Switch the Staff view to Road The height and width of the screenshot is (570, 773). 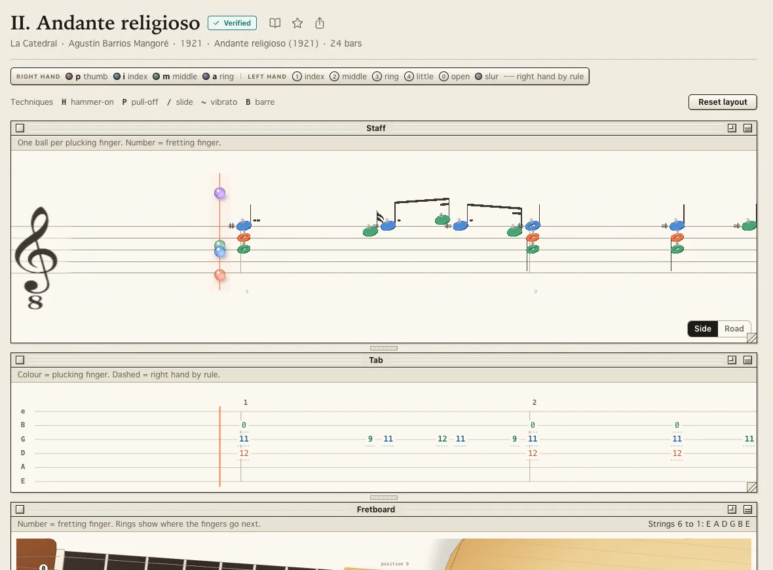(x=734, y=329)
